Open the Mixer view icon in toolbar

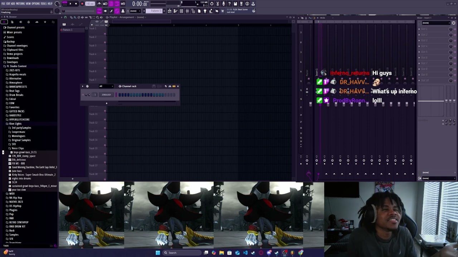(187, 11)
